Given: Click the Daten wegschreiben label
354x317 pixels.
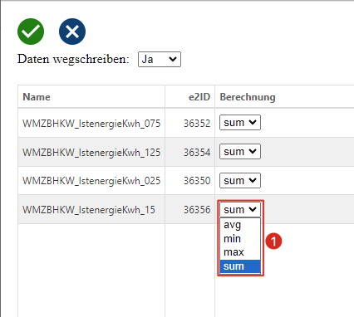Looking at the screenshot, I should [73, 59].
